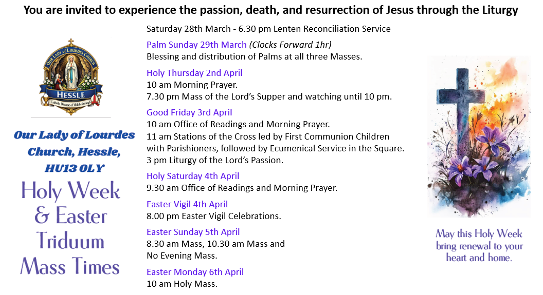
Task: Select the Holy Saturday 4th April heading
Action: point(193,176)
